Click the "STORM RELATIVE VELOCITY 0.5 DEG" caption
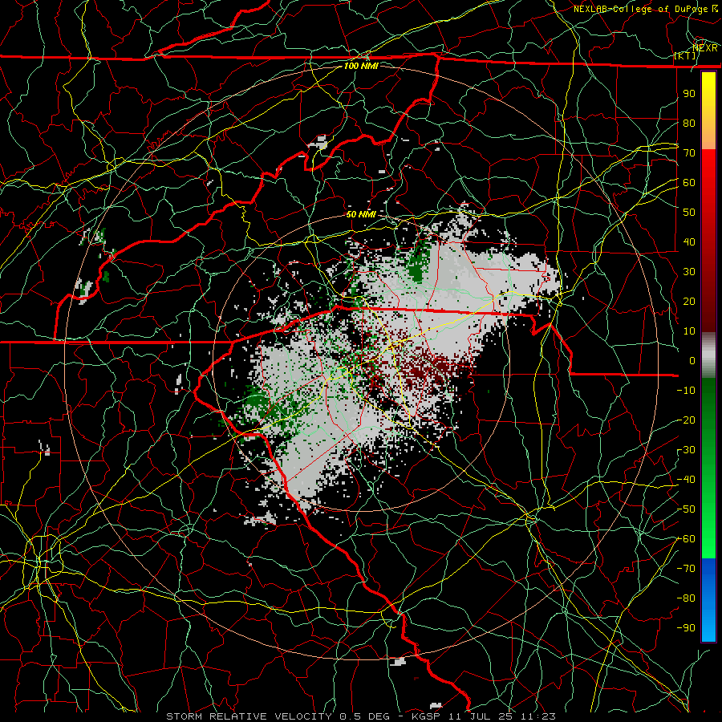 click(x=278, y=716)
